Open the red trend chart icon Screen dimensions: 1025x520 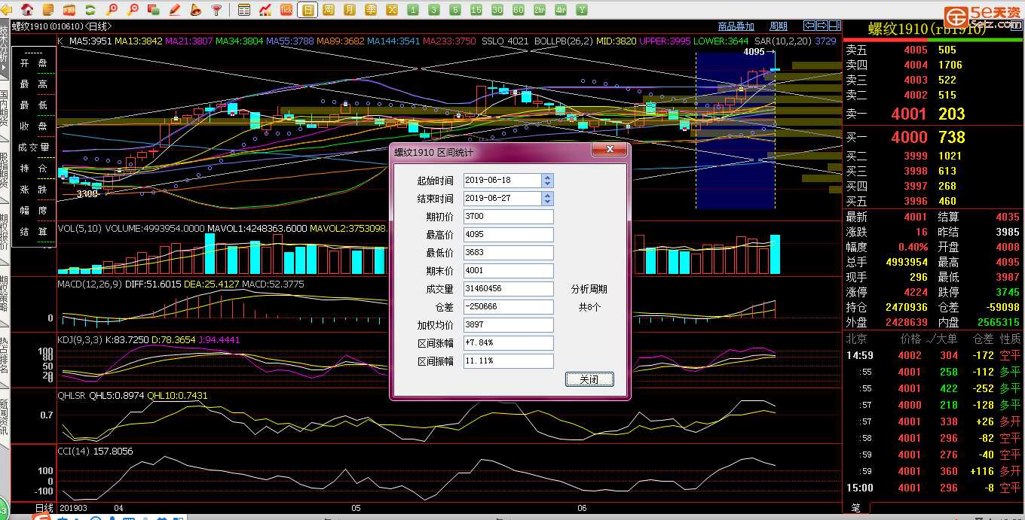(265, 10)
